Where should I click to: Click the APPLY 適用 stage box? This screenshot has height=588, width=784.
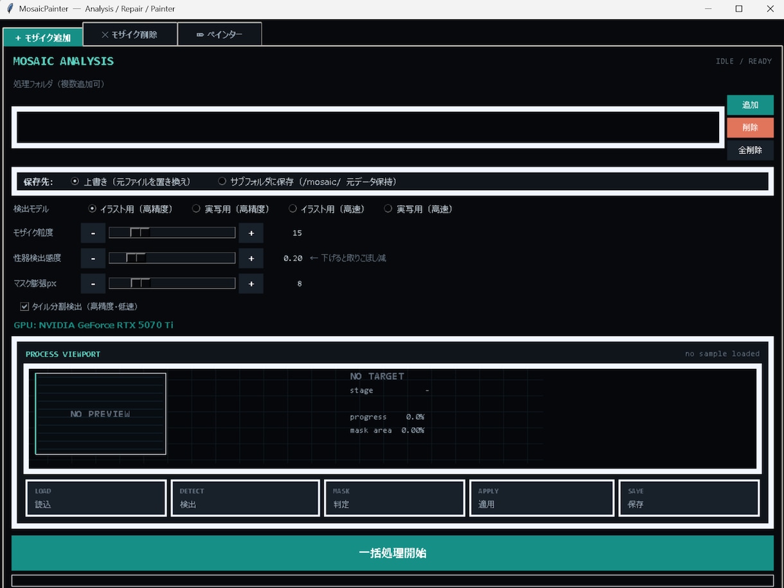(542, 498)
